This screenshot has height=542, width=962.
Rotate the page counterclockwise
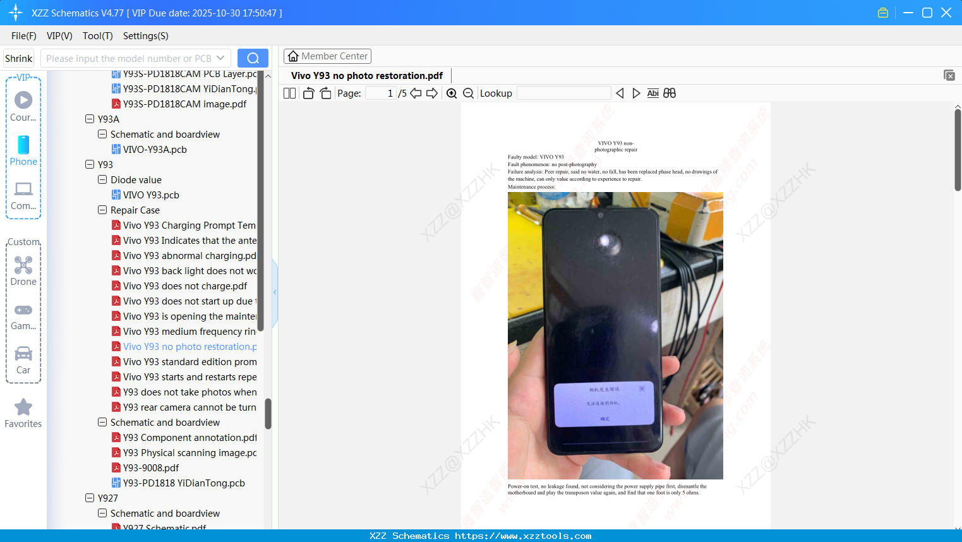pyautogui.click(x=308, y=93)
